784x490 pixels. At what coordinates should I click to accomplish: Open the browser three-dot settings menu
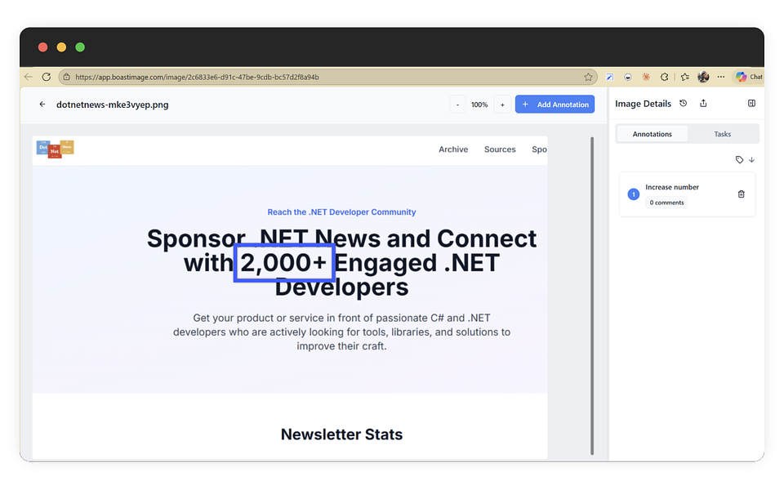coord(720,77)
